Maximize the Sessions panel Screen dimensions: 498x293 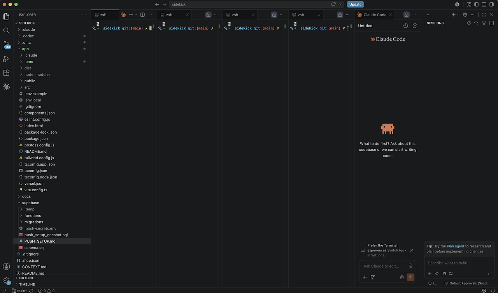[x=484, y=15]
